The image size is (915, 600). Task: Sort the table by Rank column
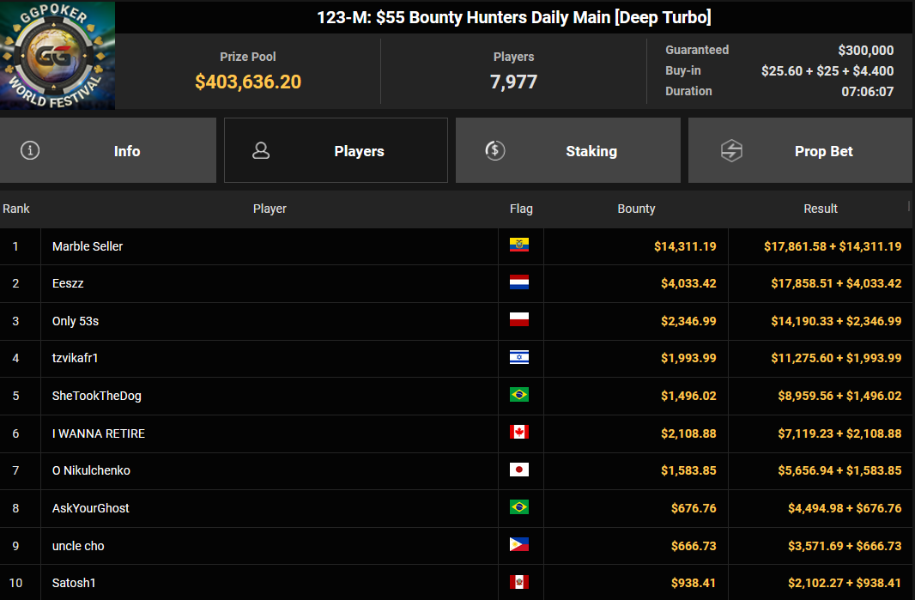(15, 209)
